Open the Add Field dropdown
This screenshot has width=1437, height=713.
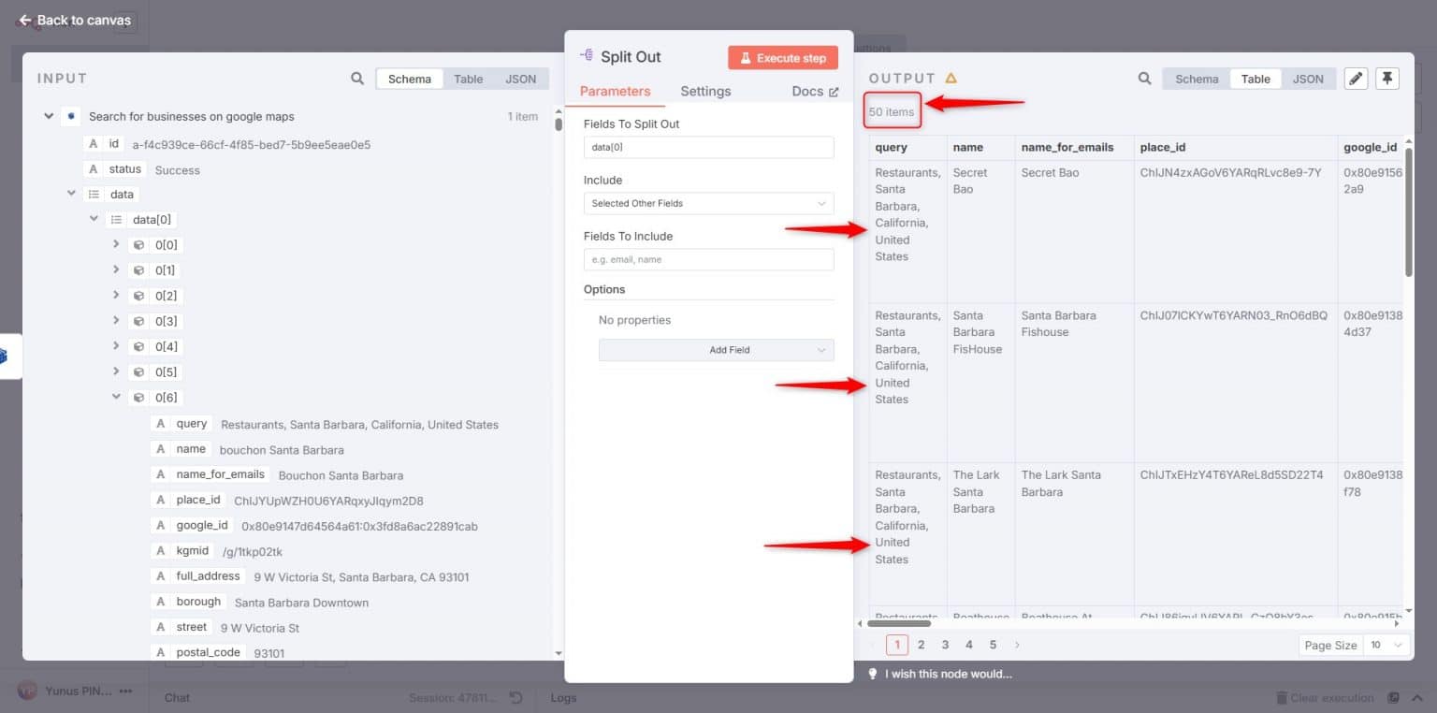tap(716, 350)
